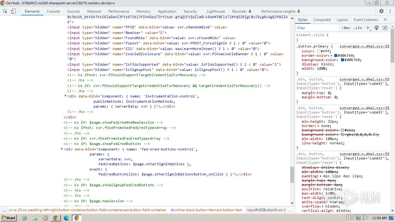This screenshot has width=395, height=222.
Task: Click the taskbar clock showing 11:54 AM
Action: (x=379, y=218)
